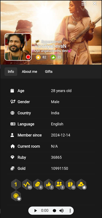Image resolution: width=102 pixels, height=218 pixels.
Task: Close the profile panel with the X
Action: click(95, 3)
